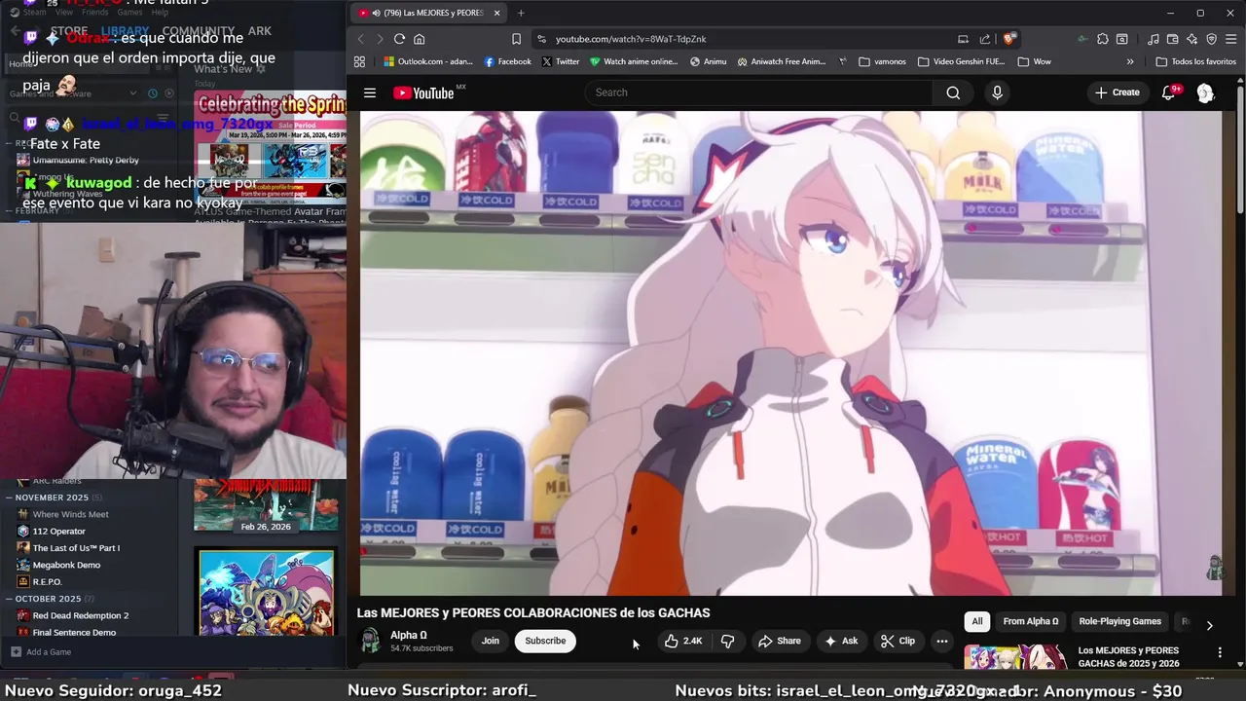Open YouTube Create button
The width and height of the screenshot is (1246, 701).
click(x=1118, y=92)
